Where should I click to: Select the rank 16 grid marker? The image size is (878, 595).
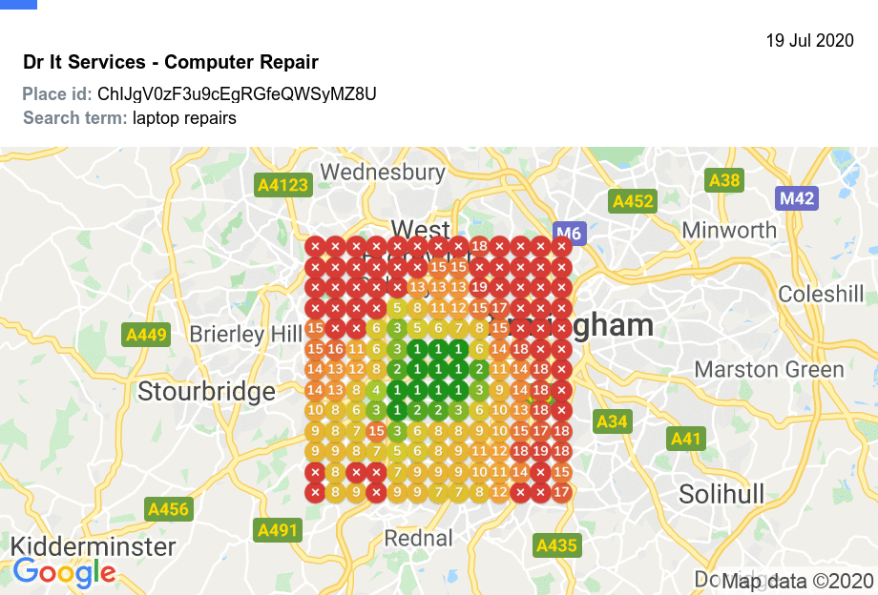335,348
